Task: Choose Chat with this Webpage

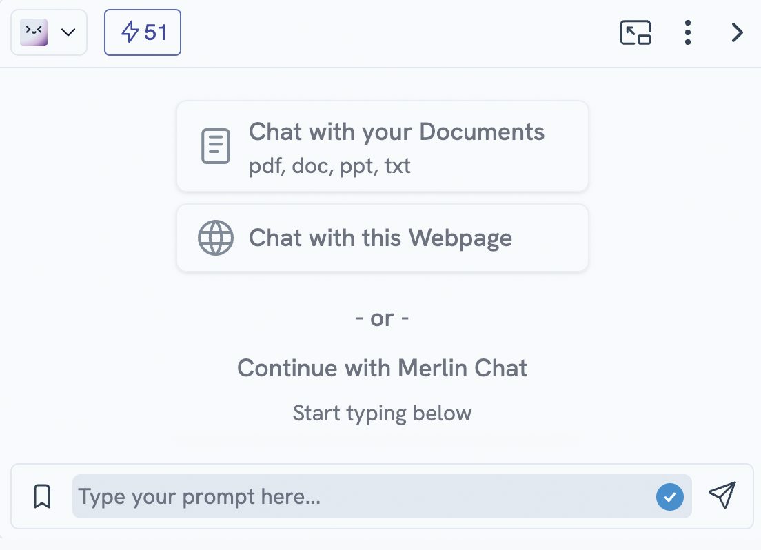Action: tap(383, 238)
